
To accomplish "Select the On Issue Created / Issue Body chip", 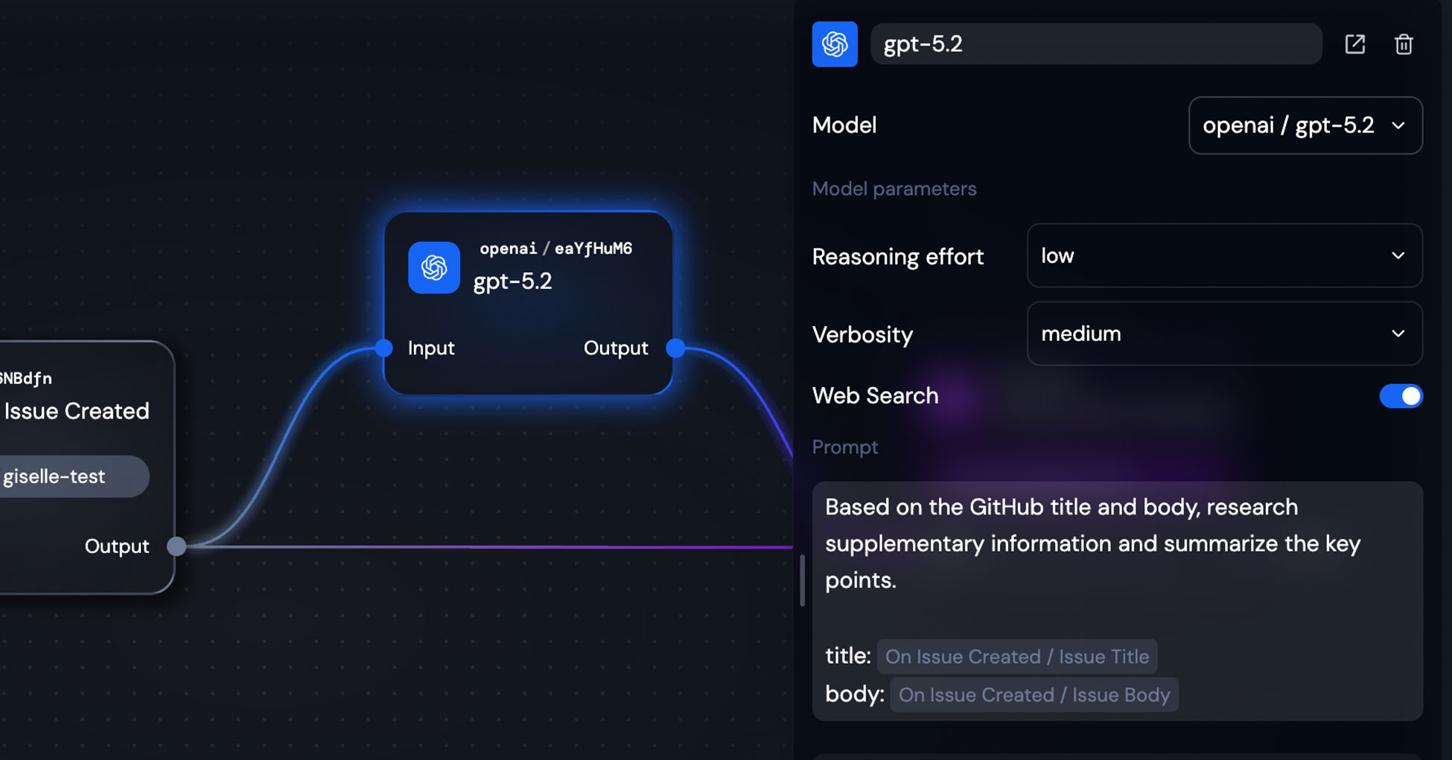I will coord(1034,694).
